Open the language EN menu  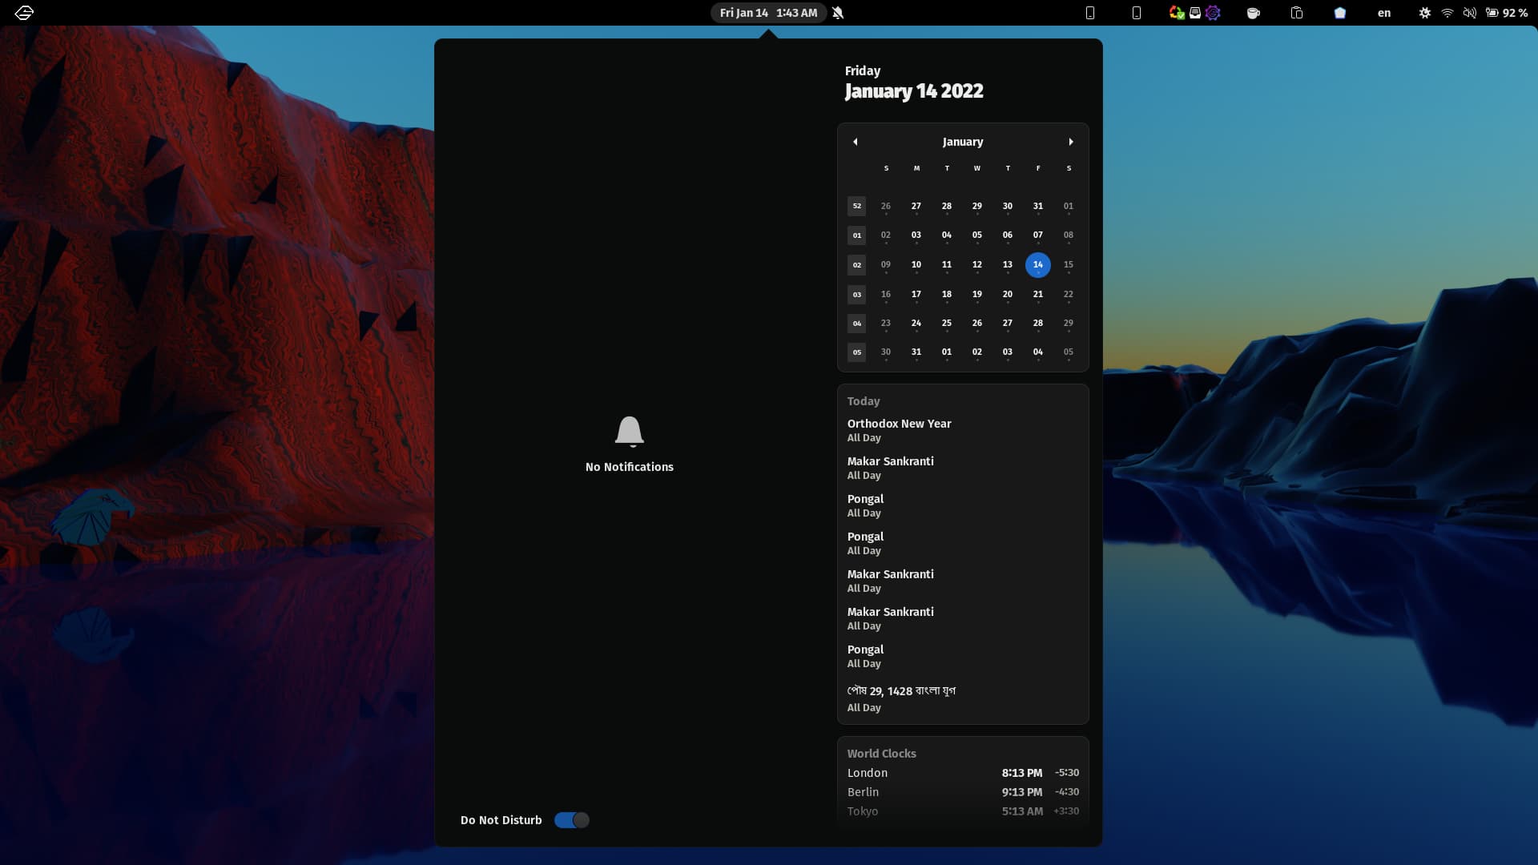(x=1383, y=12)
